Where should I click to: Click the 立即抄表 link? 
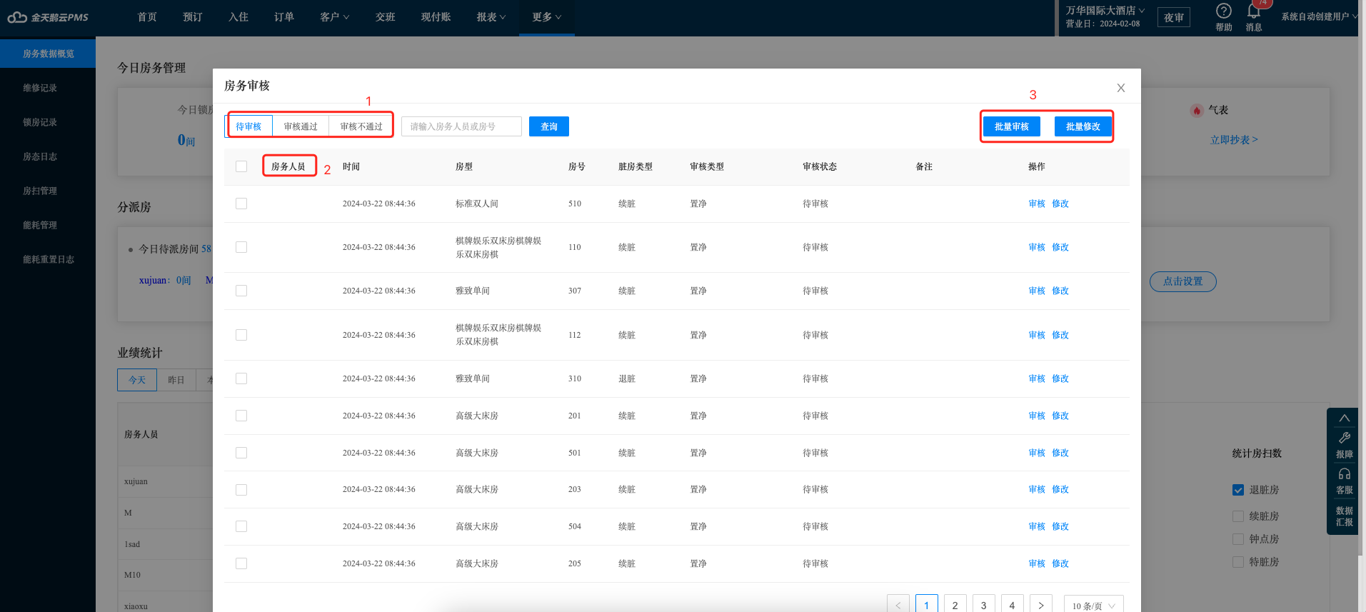1234,140
